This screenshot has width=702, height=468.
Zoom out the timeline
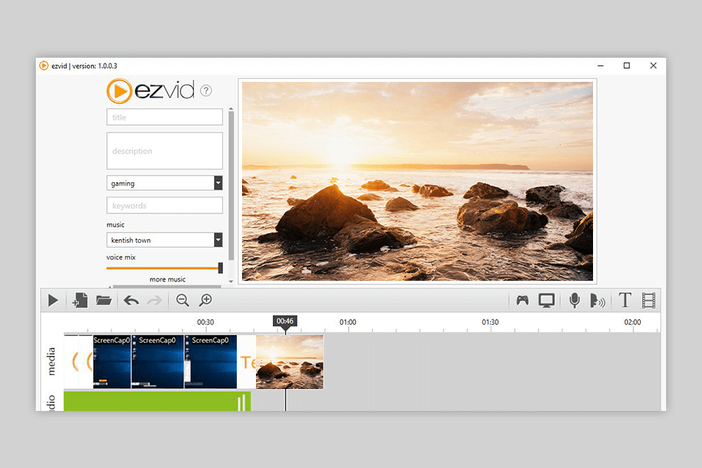tap(182, 300)
